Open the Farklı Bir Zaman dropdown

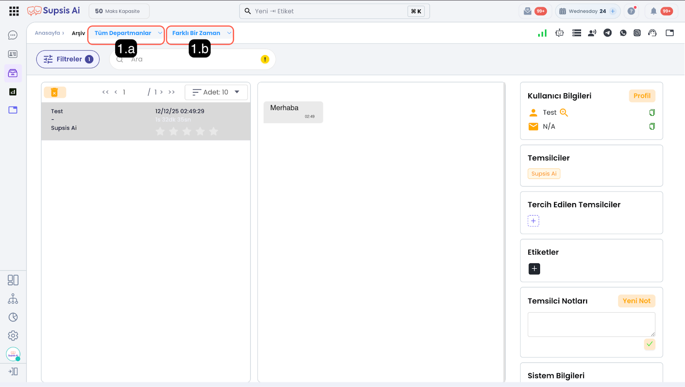click(200, 33)
